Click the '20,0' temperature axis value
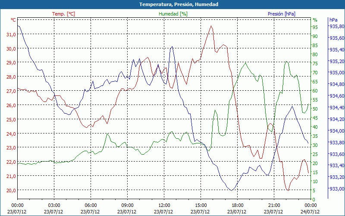This screenshot has height=216, width=345. click(11, 191)
